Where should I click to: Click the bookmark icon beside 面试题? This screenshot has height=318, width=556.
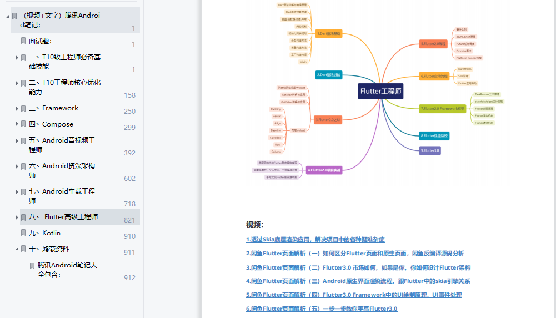pyautogui.click(x=23, y=41)
